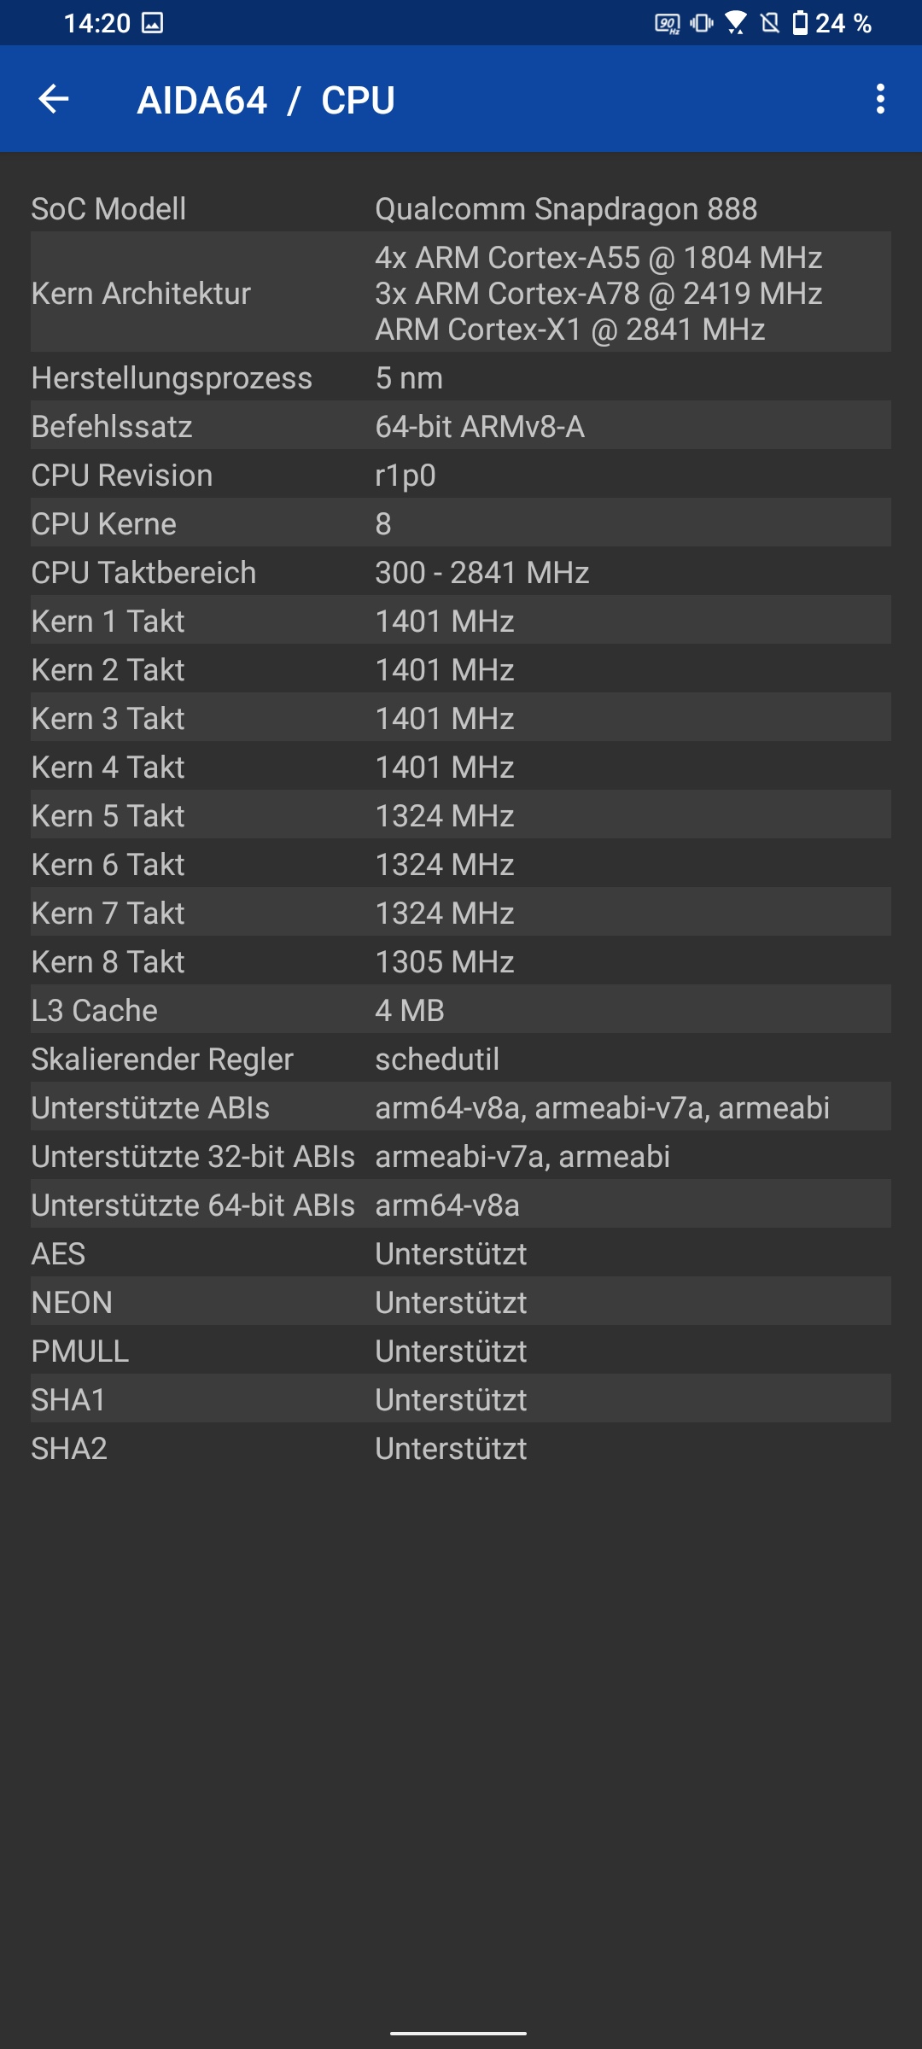The height and width of the screenshot is (2049, 922).
Task: Tap the NEON Unterstützt row
Action: click(461, 1302)
